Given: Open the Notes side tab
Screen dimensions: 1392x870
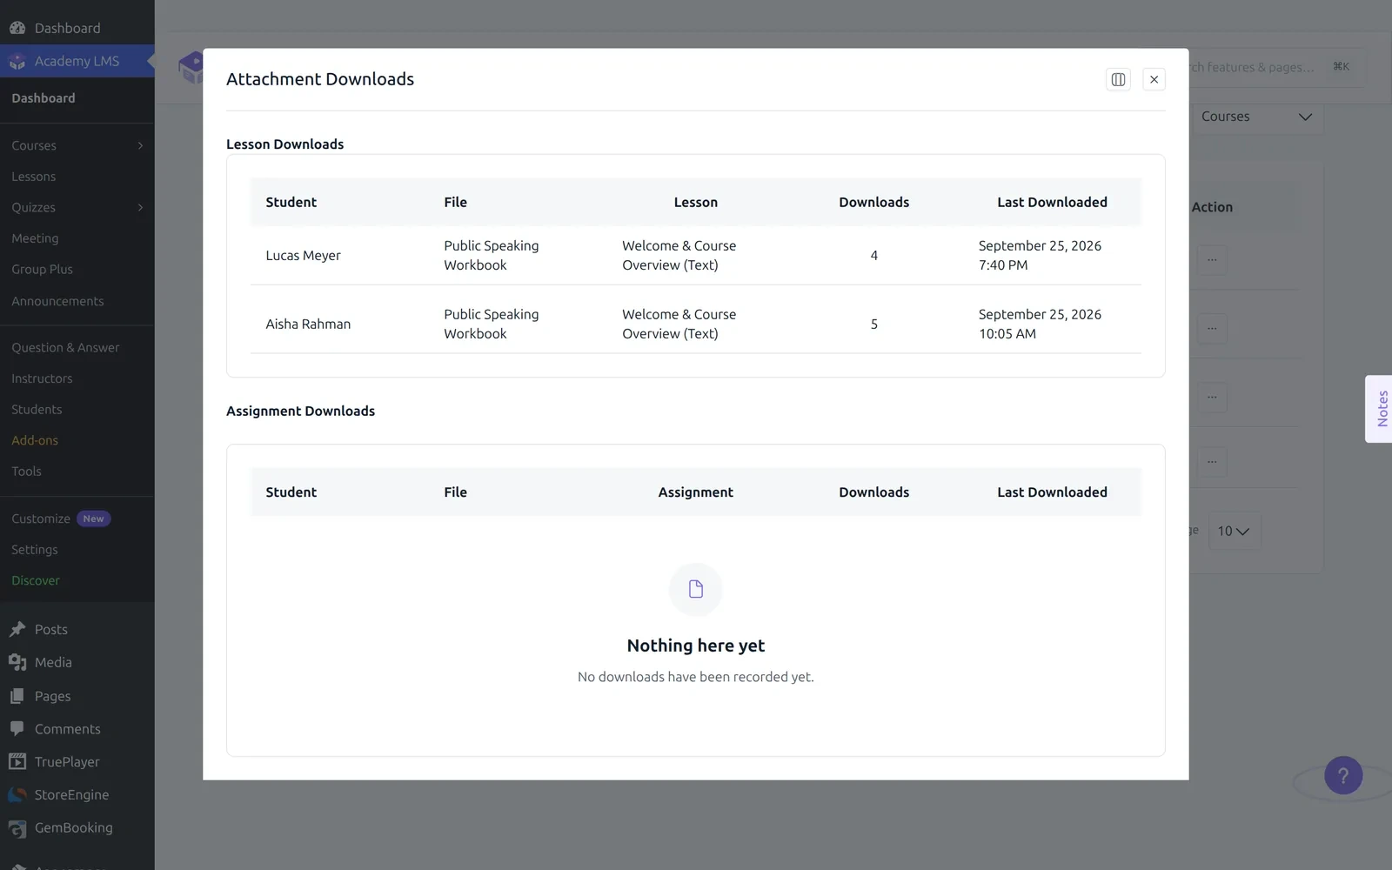Looking at the screenshot, I should coord(1380,409).
